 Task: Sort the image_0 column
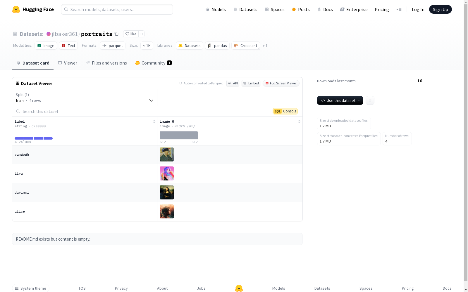coord(299,121)
